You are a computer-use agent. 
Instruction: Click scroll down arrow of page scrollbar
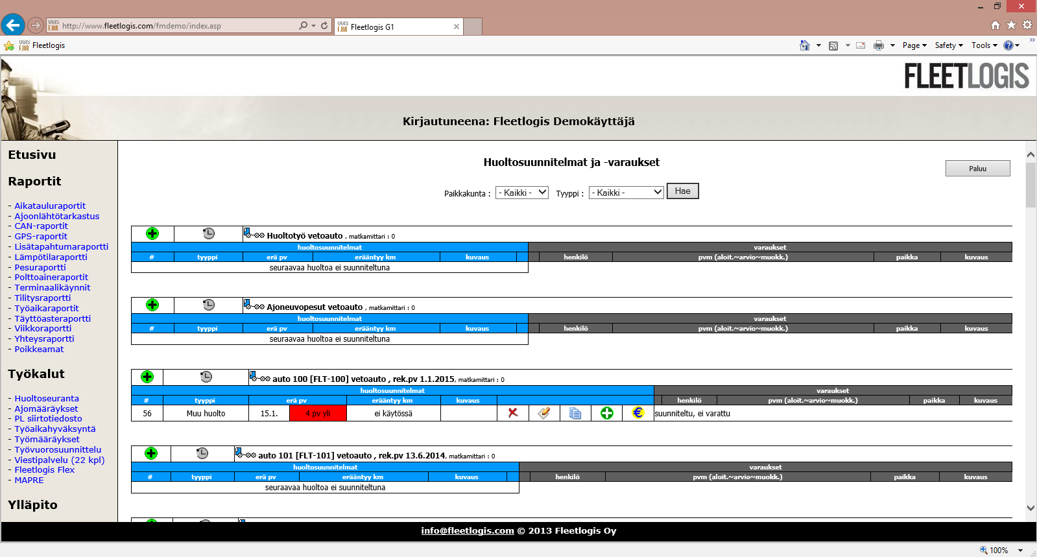coord(1031,508)
